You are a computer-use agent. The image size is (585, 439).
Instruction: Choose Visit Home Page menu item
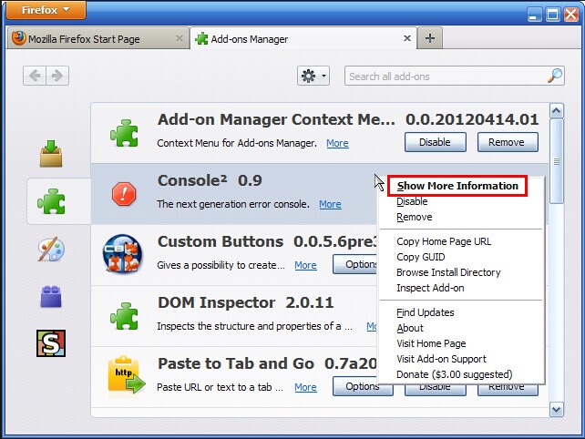point(431,343)
